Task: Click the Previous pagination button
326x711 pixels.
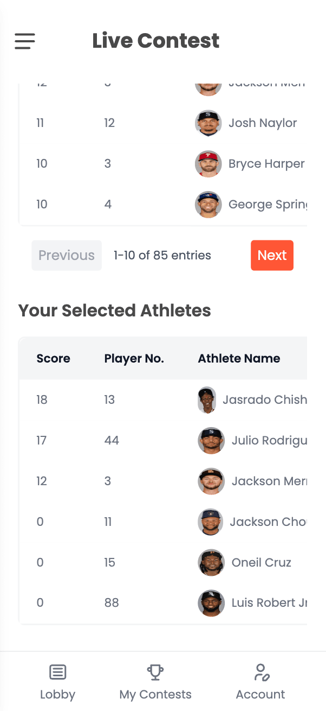Action: 66,255
